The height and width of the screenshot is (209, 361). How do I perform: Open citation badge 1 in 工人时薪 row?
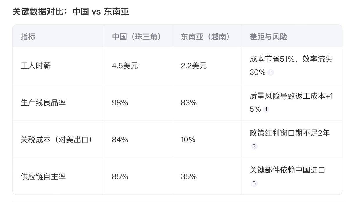271,73
